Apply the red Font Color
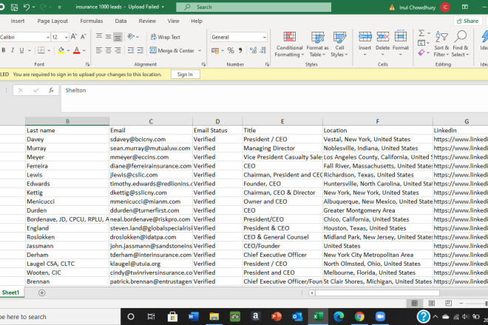Screen dimensions: 488x325 pos(77,50)
